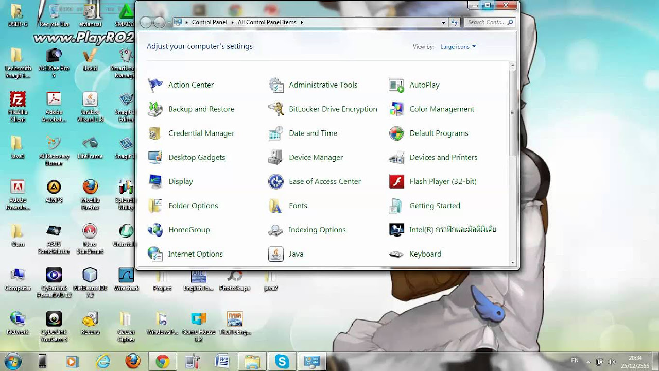Click the Desktop Gadgets icon
The image size is (659, 371).
coord(155,158)
